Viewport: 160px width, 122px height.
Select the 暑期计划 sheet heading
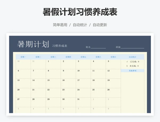coord(33,44)
